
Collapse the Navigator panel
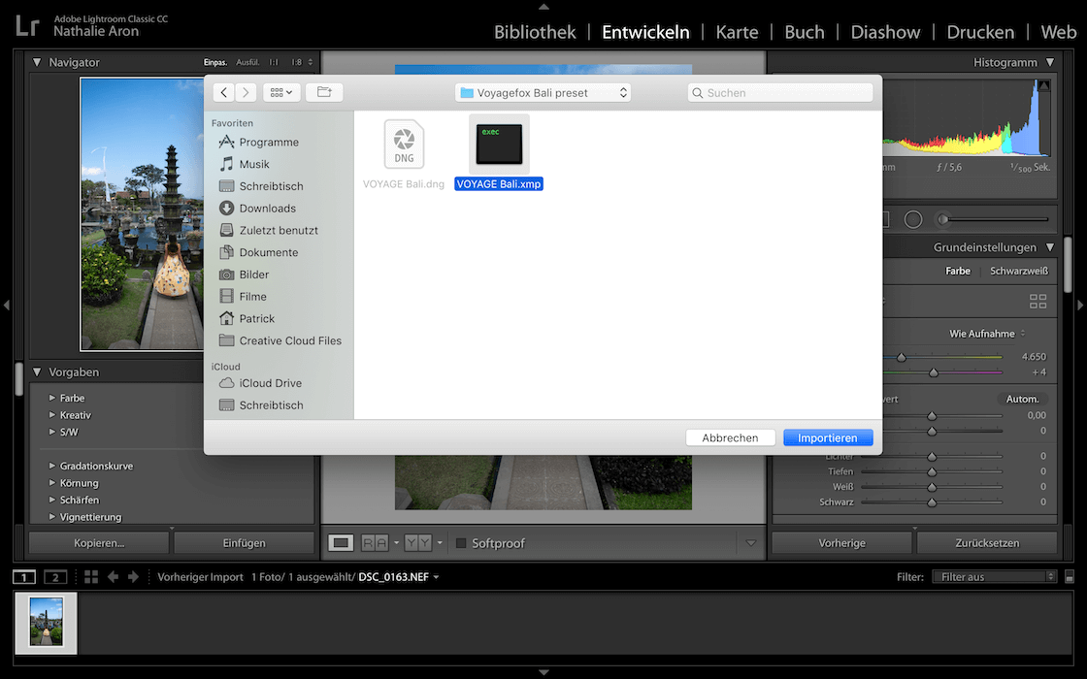(x=37, y=62)
